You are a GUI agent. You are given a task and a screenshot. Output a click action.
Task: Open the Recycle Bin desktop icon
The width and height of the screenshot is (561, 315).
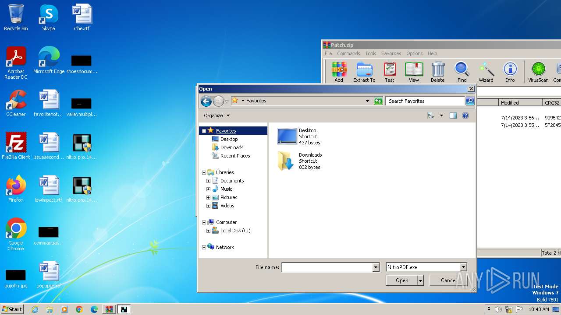click(16, 17)
